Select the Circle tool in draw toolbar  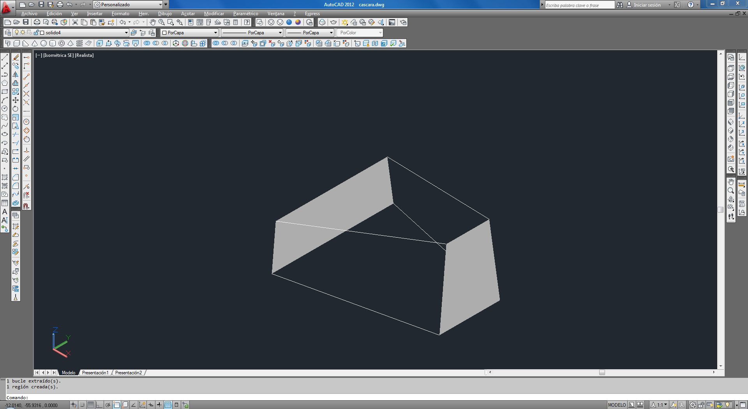(x=5, y=109)
